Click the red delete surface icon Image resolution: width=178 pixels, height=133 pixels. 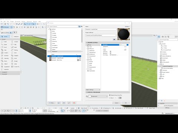click(x=74, y=103)
